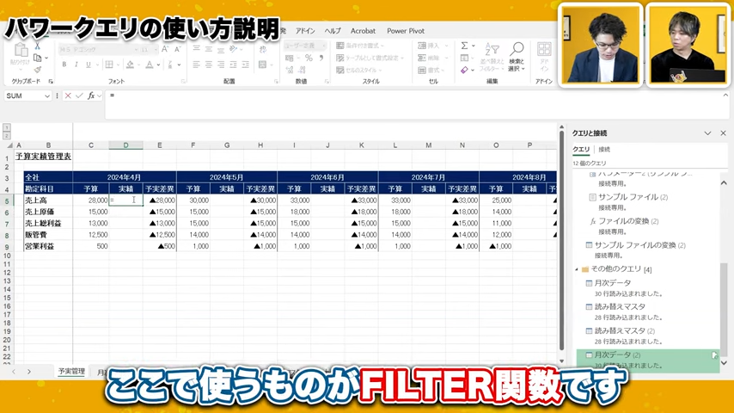
Task: Click the scroll-up arrow in queries list
Action: click(x=724, y=182)
